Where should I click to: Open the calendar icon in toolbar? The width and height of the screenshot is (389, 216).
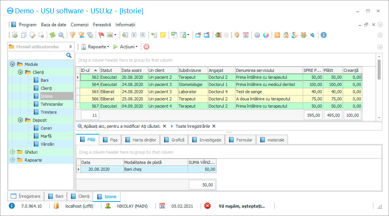(246, 35)
